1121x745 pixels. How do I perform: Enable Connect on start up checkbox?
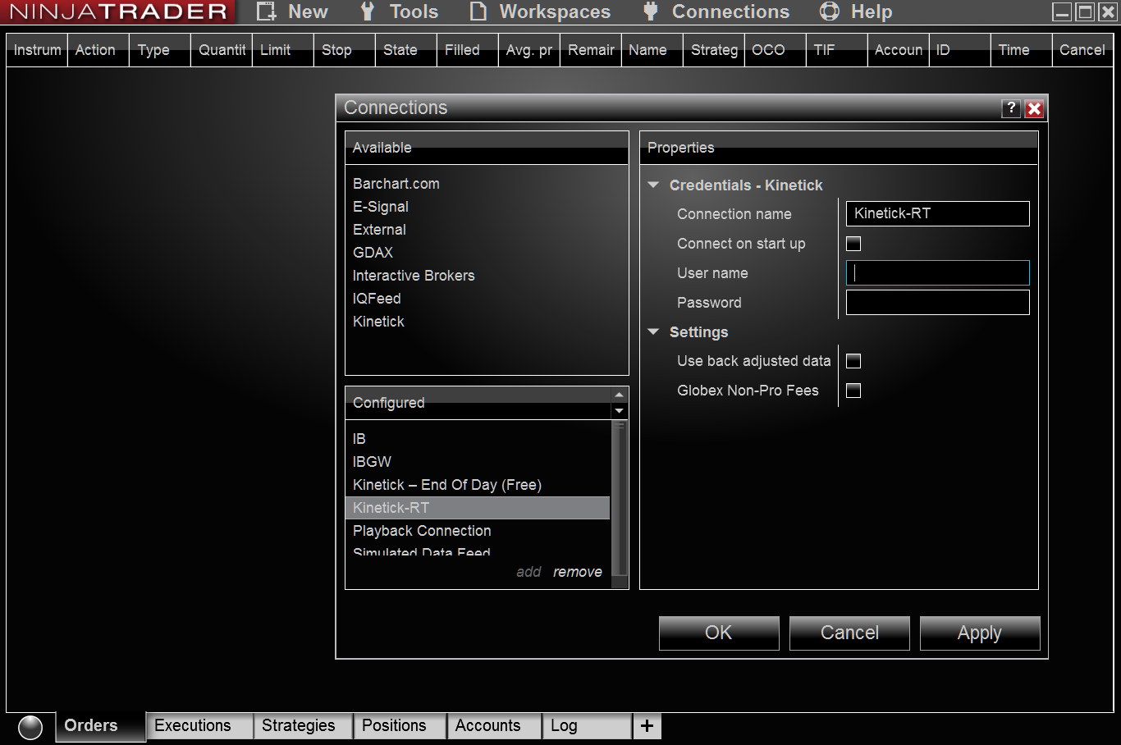pos(853,244)
